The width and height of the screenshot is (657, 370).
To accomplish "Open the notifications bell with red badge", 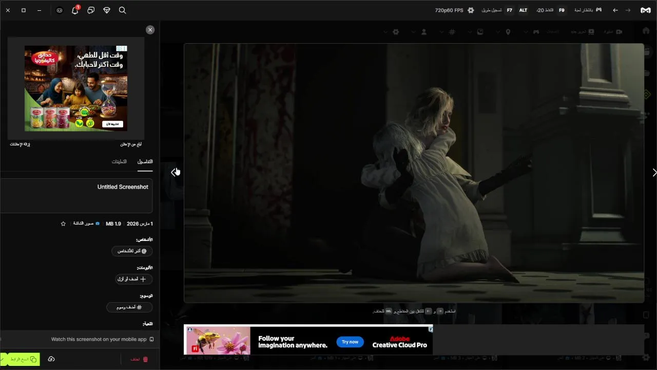I will 75,10.
